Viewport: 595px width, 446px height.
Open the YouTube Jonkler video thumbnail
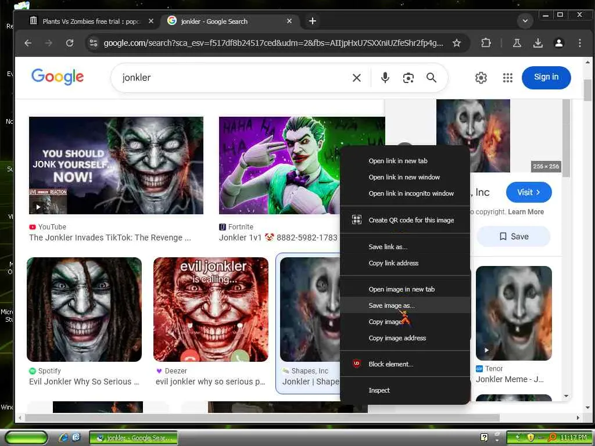(x=116, y=166)
